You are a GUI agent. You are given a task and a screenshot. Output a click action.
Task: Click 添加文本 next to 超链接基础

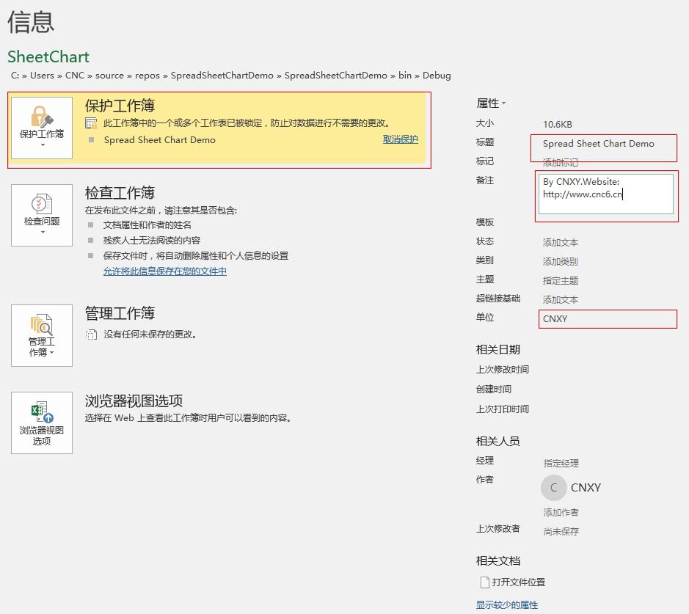561,300
